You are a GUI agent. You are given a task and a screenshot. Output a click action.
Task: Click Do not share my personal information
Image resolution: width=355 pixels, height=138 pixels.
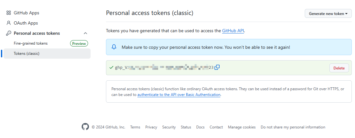(x=293, y=127)
